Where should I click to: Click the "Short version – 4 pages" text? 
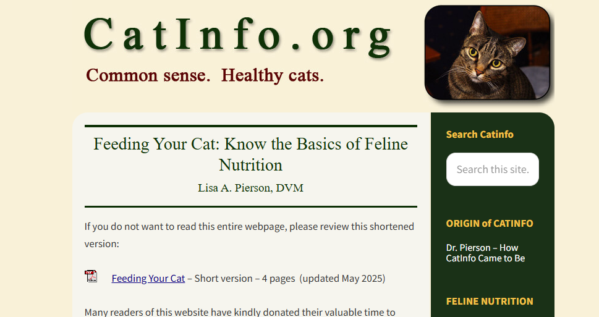pyautogui.click(x=245, y=279)
